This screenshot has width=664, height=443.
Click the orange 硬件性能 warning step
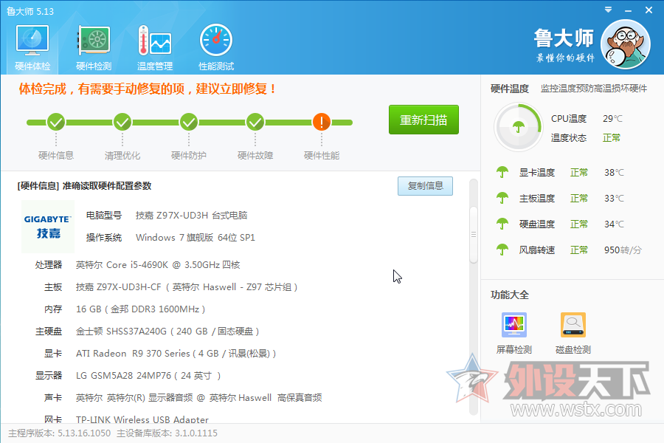(322, 123)
